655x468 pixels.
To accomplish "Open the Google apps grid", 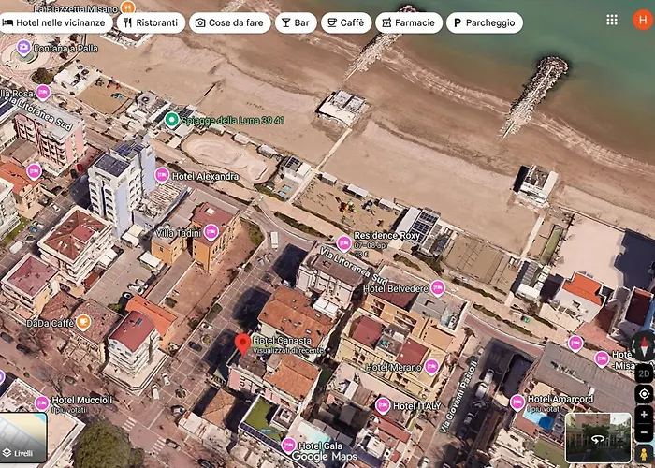I will pos(612,20).
